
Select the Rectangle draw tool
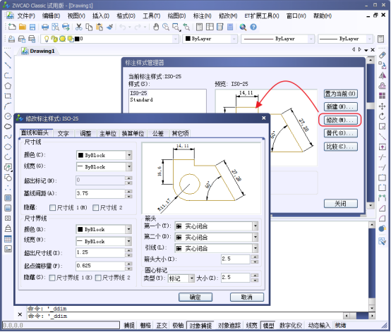8,96
